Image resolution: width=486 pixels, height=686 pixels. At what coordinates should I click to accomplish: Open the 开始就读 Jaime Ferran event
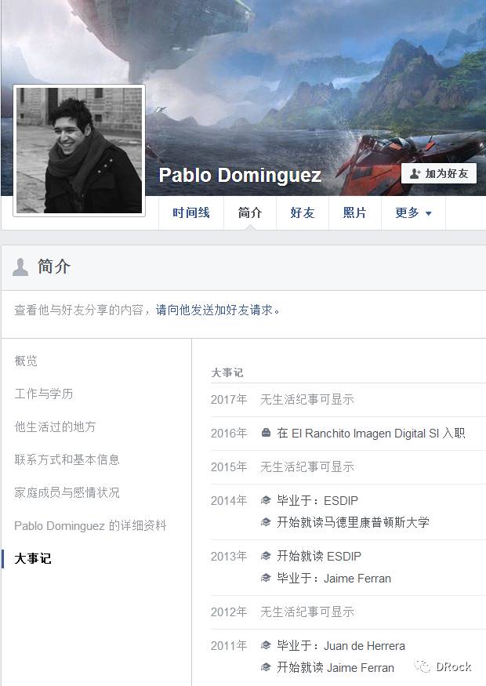pos(335,667)
